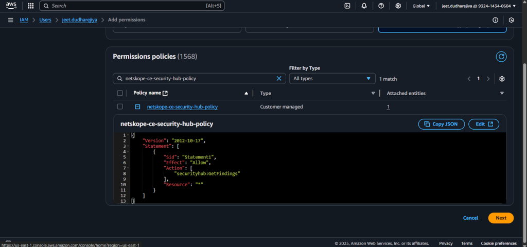Open the table preferences gear

[502, 79]
